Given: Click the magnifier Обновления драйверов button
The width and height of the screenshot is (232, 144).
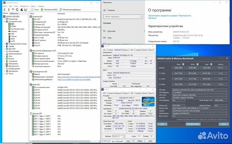Looking at the screenshot, I should 70,10.
